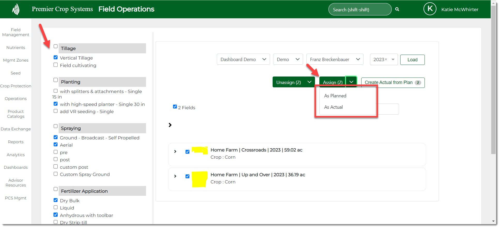Click the Premier Crop Systems corn logo
The height and width of the screenshot is (228, 500).
coord(16,10)
